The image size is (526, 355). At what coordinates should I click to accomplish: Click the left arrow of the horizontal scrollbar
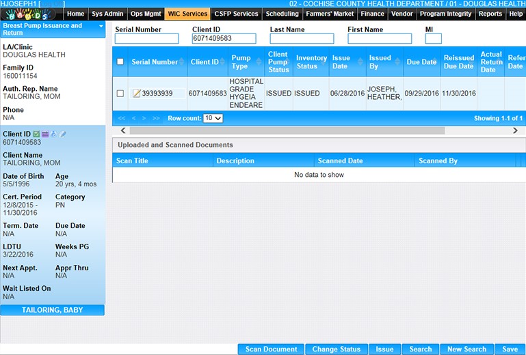click(x=124, y=130)
